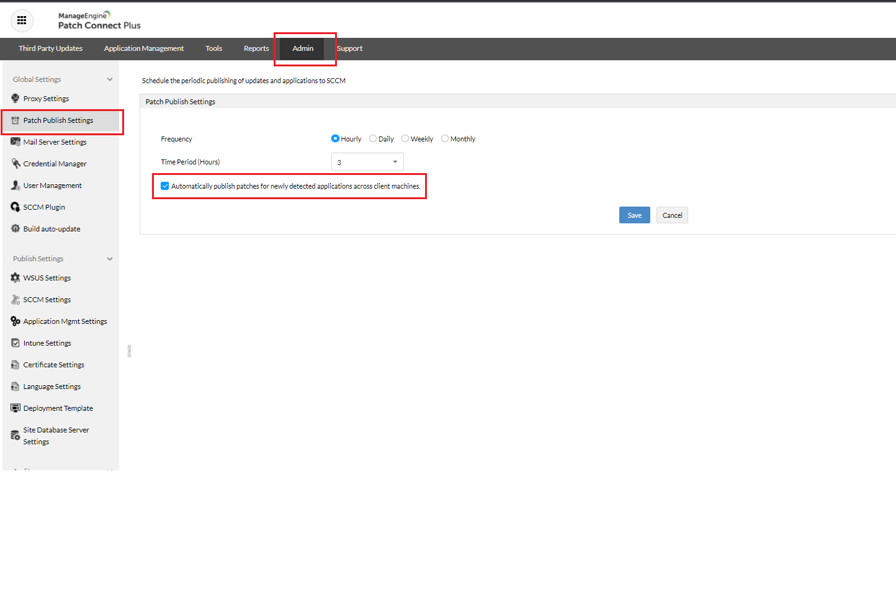Click the SCCM Plugin icon
Image resolution: width=896 pixels, height=613 pixels.
(16, 207)
